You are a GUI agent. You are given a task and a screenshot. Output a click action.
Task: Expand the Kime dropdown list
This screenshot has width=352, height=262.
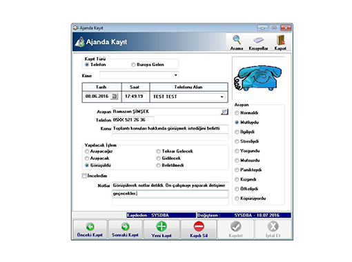[175, 75]
